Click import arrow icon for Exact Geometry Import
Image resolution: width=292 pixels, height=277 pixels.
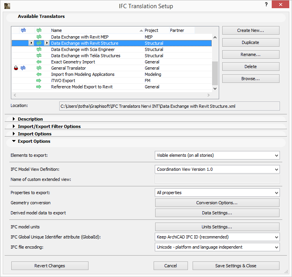click(x=39, y=62)
